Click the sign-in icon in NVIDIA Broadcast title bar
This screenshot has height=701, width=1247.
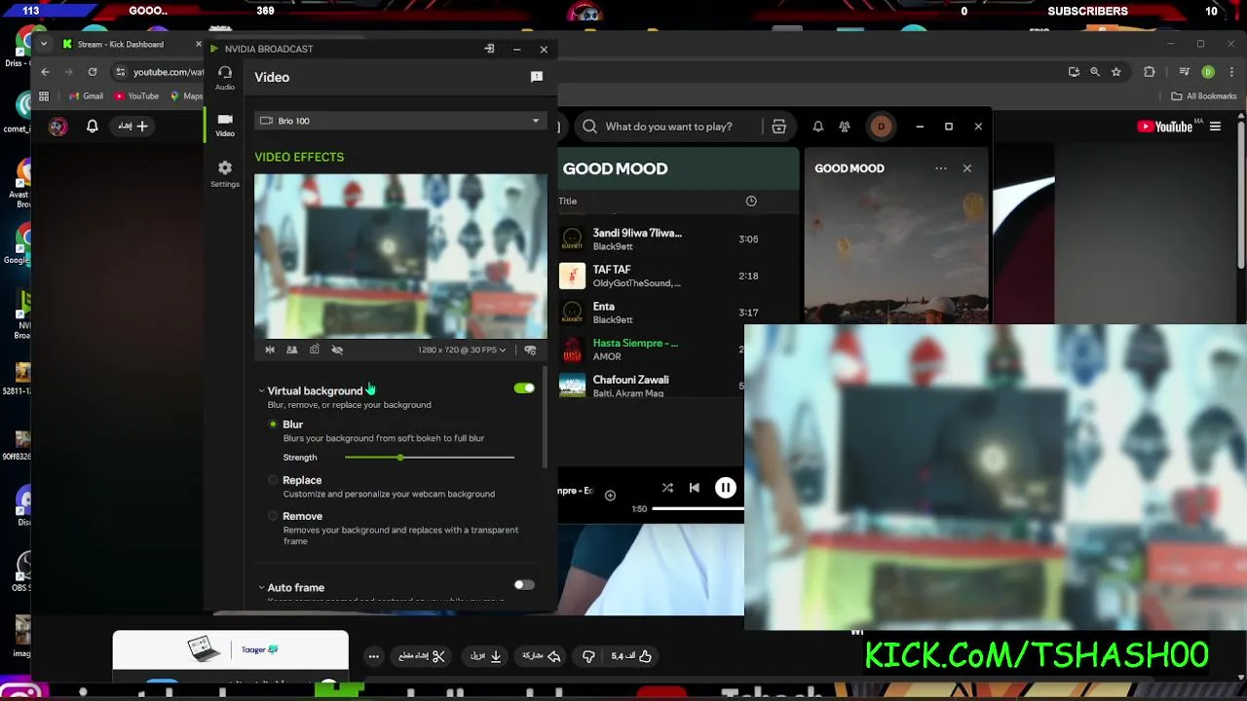pyautogui.click(x=489, y=49)
